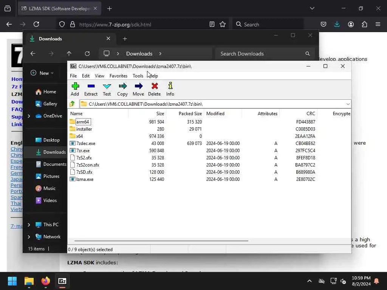Open Firefox account icon

coord(351,24)
